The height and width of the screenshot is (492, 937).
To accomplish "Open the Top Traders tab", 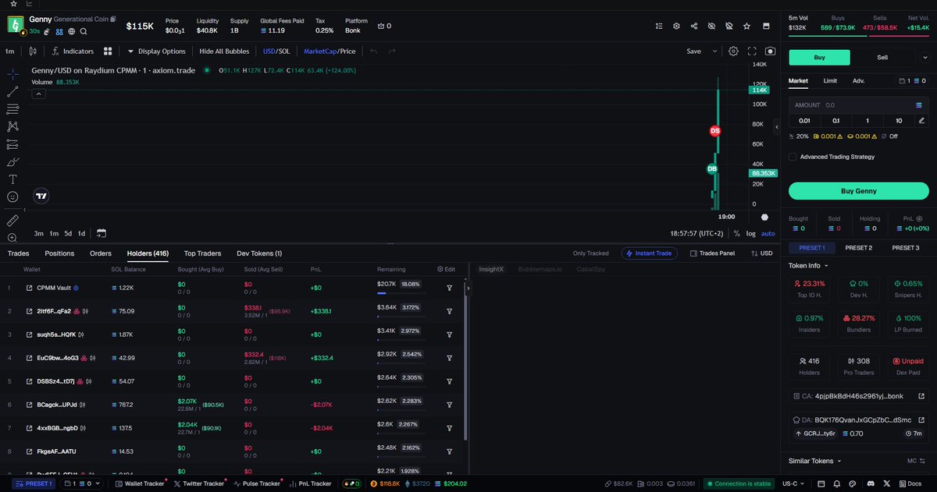I will tap(202, 253).
